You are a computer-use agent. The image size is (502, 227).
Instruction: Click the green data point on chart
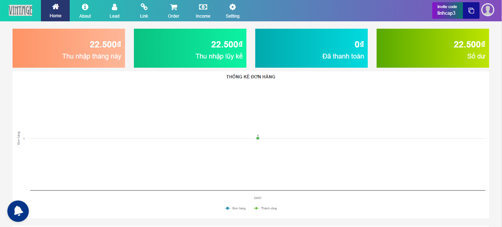tap(258, 138)
